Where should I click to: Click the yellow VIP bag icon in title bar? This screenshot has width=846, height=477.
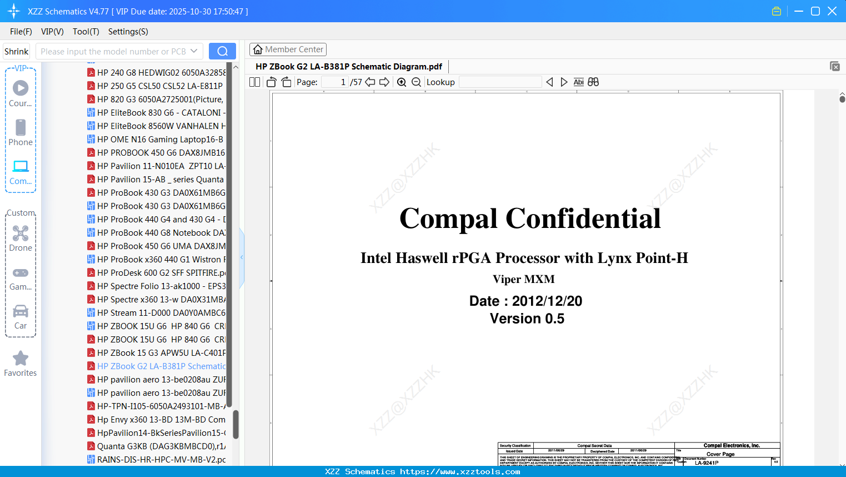click(x=777, y=11)
